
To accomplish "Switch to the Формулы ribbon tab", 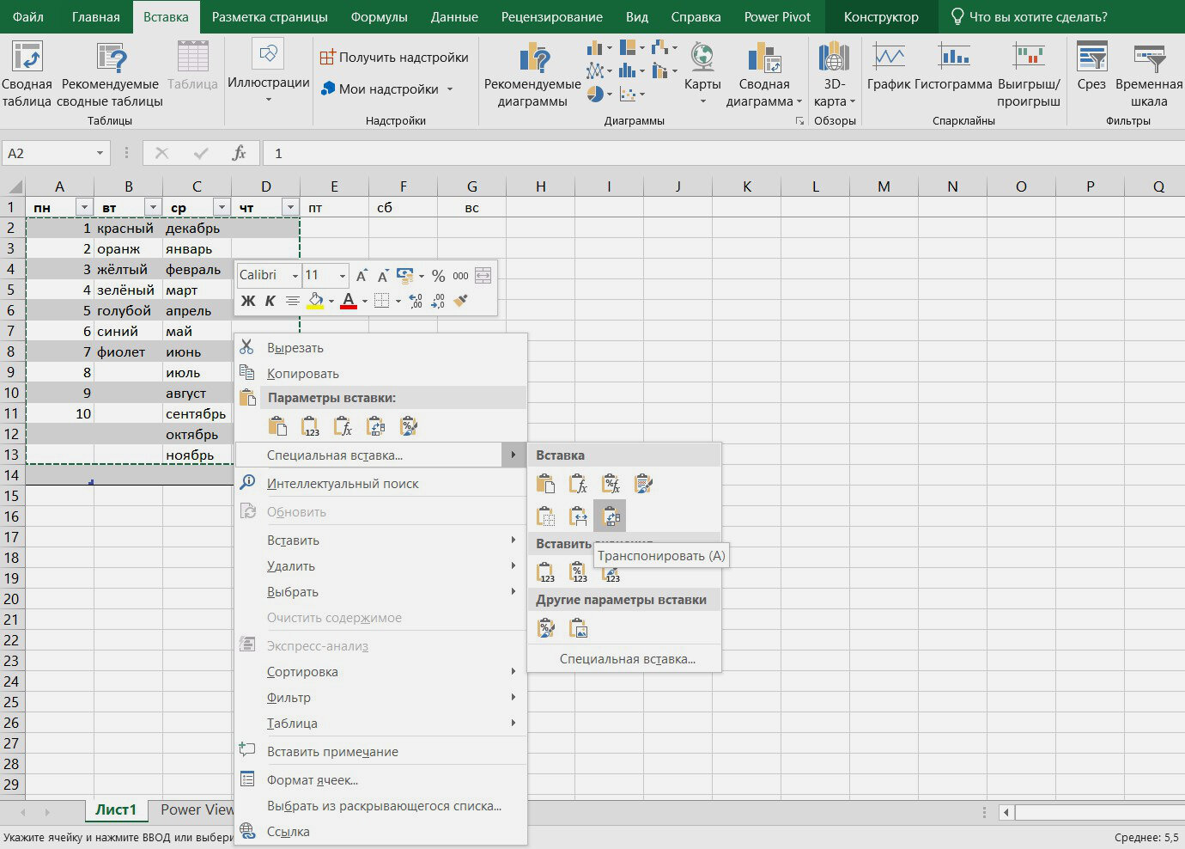I will click(379, 17).
